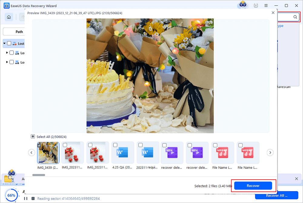
Task: Show next thumbnails with right arrow
Action: (x=270, y=153)
